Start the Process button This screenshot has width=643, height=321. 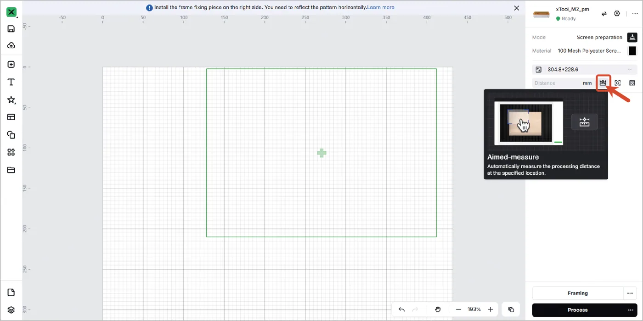click(578, 310)
